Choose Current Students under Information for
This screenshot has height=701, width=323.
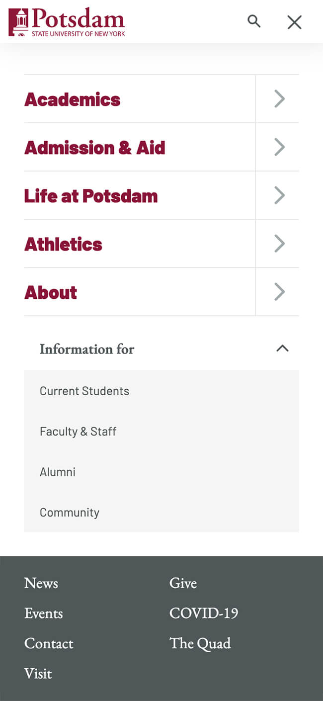point(84,391)
